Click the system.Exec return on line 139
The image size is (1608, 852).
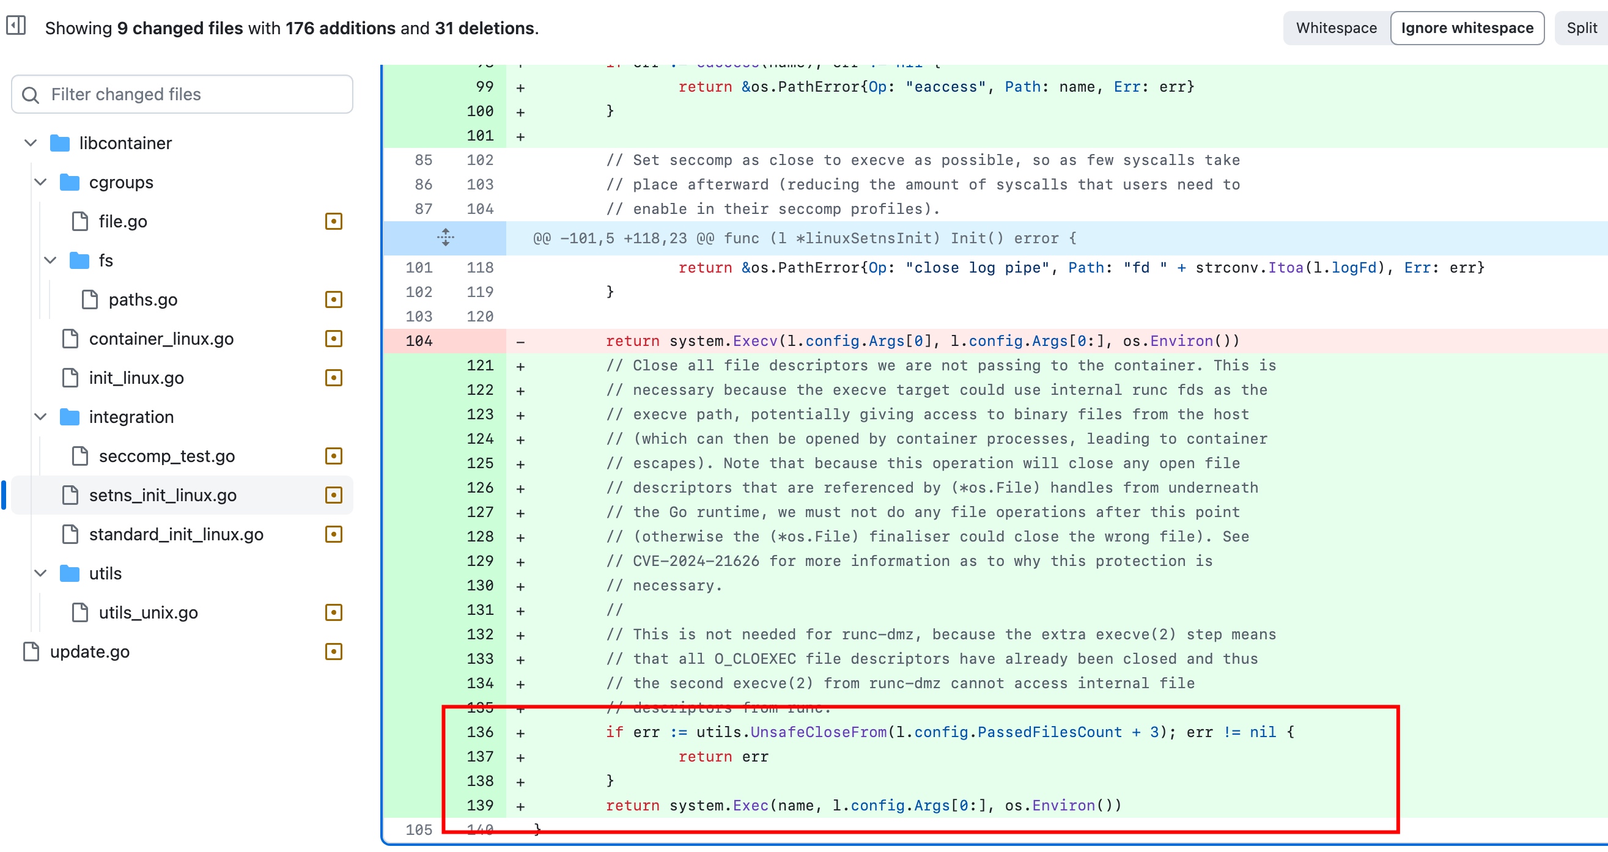tap(863, 806)
